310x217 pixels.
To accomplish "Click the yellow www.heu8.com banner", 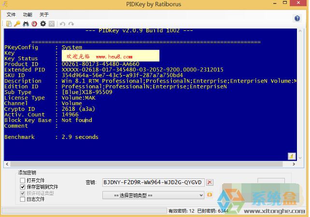I will (111, 55).
